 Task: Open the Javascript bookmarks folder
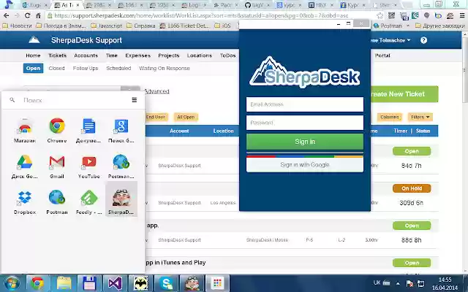click(x=106, y=26)
